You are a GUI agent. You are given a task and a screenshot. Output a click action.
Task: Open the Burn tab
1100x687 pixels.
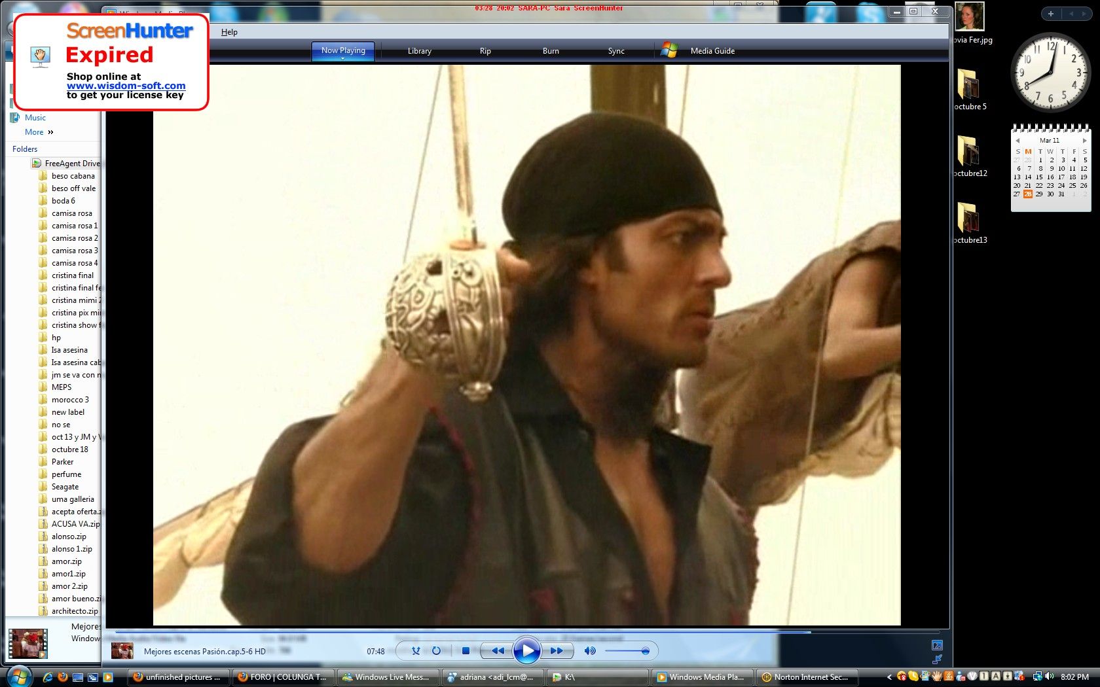pyautogui.click(x=551, y=51)
